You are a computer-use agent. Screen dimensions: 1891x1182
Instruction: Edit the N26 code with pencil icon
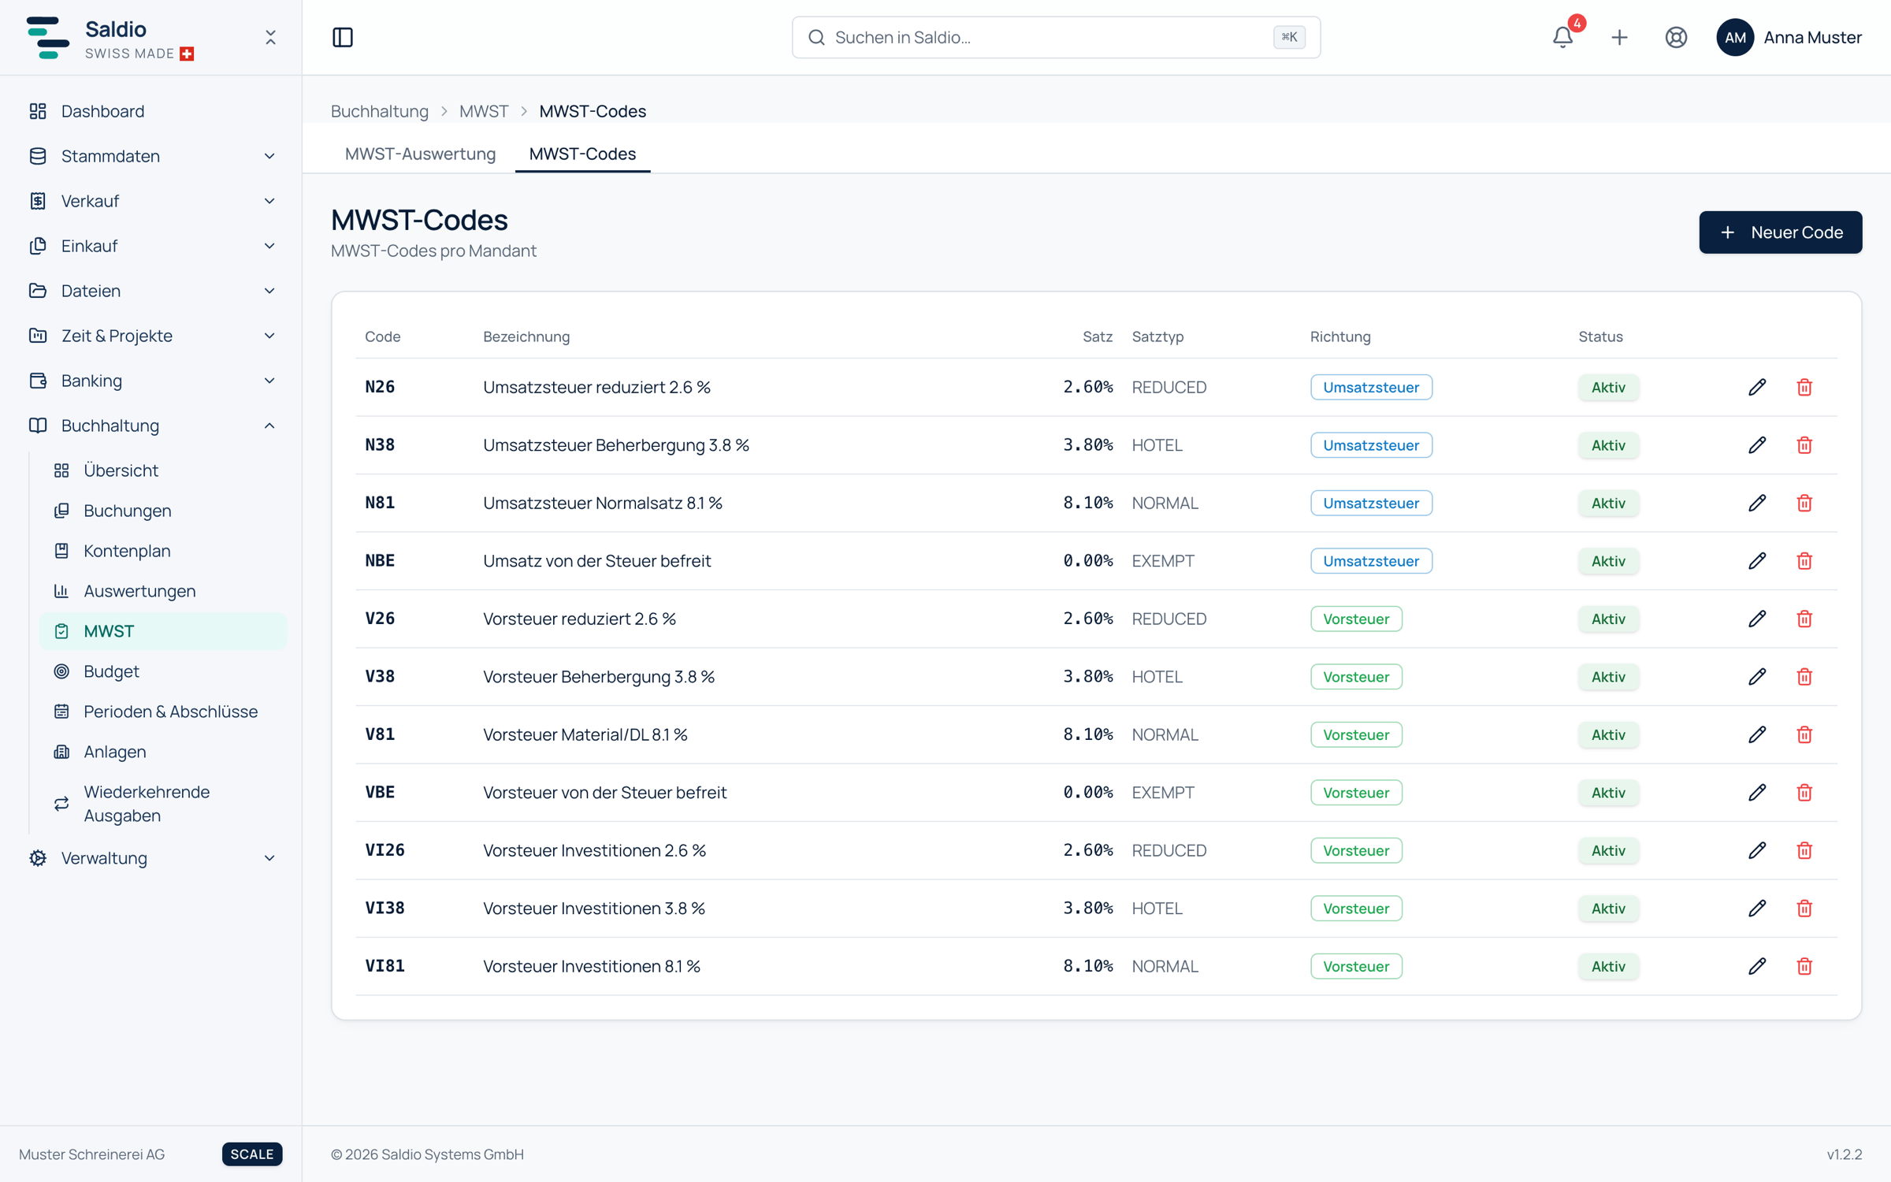1757,387
